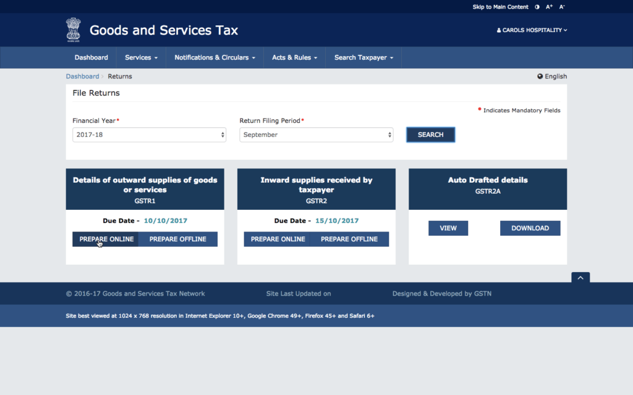Click PREPARE ONLINE under GSTR1
Screen dimensions: 633x395
[x=105, y=239]
